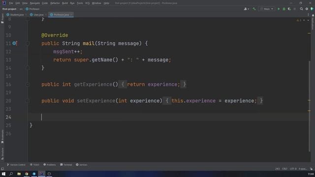The height and width of the screenshot is (177, 315).
Task: Open the Bookmarks sidebar tool button
Action: [x=2, y=137]
